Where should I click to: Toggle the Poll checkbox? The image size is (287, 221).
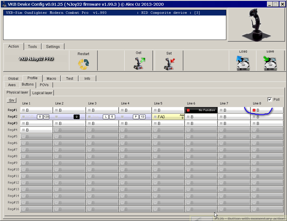pyautogui.click(x=270, y=99)
